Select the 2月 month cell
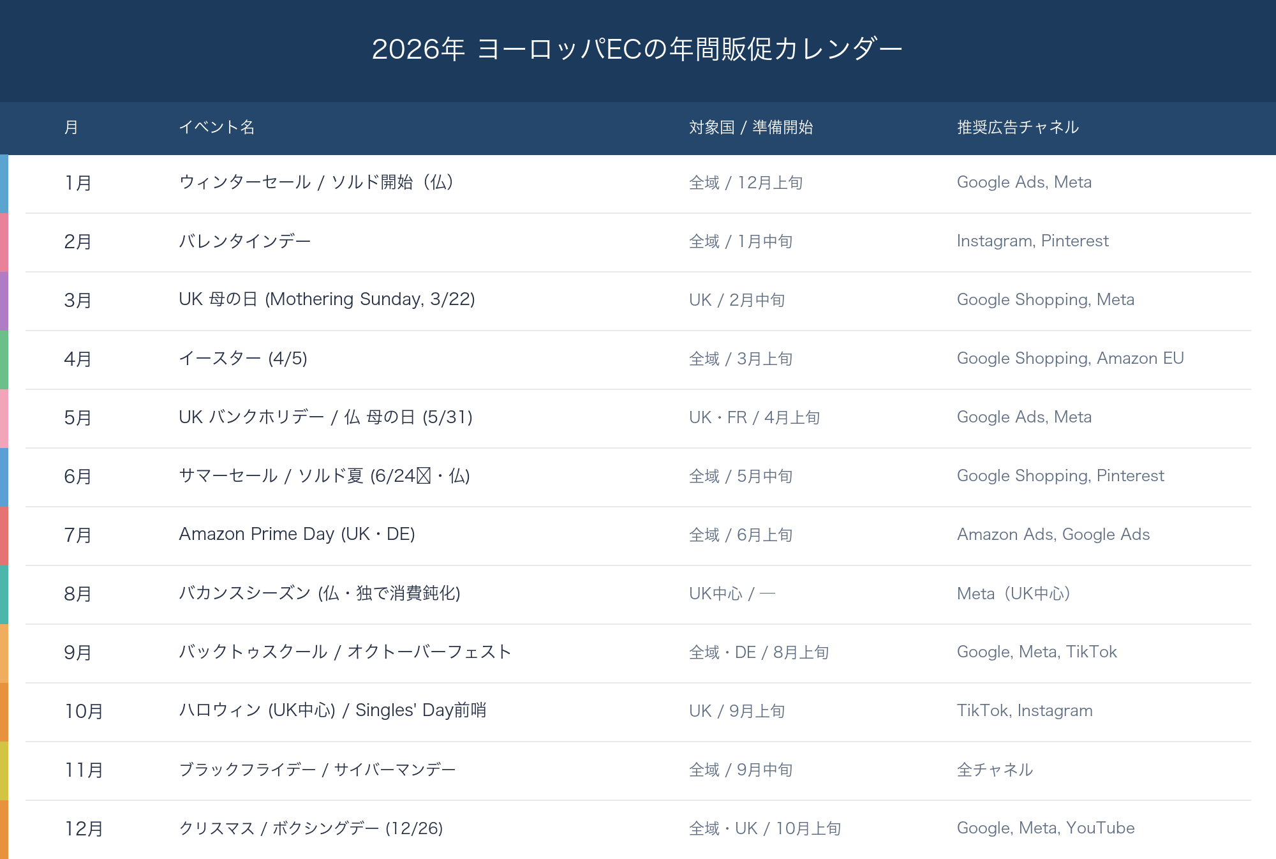This screenshot has width=1276, height=859. pos(78,242)
